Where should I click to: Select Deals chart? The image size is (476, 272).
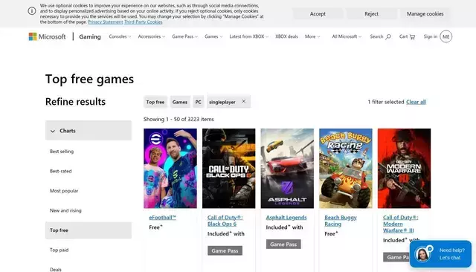pos(56,269)
